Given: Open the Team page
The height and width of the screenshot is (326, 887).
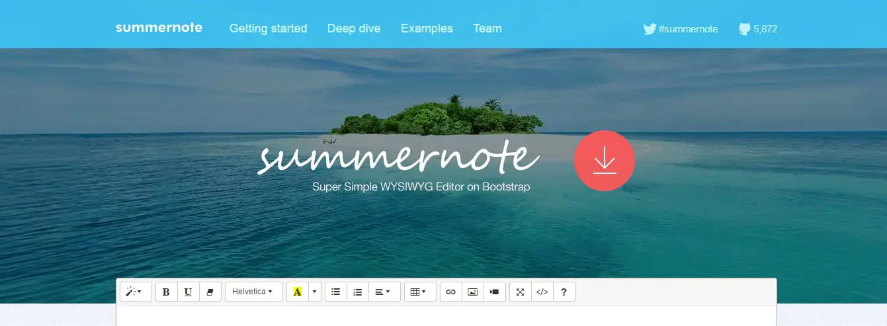Looking at the screenshot, I should 487,28.
